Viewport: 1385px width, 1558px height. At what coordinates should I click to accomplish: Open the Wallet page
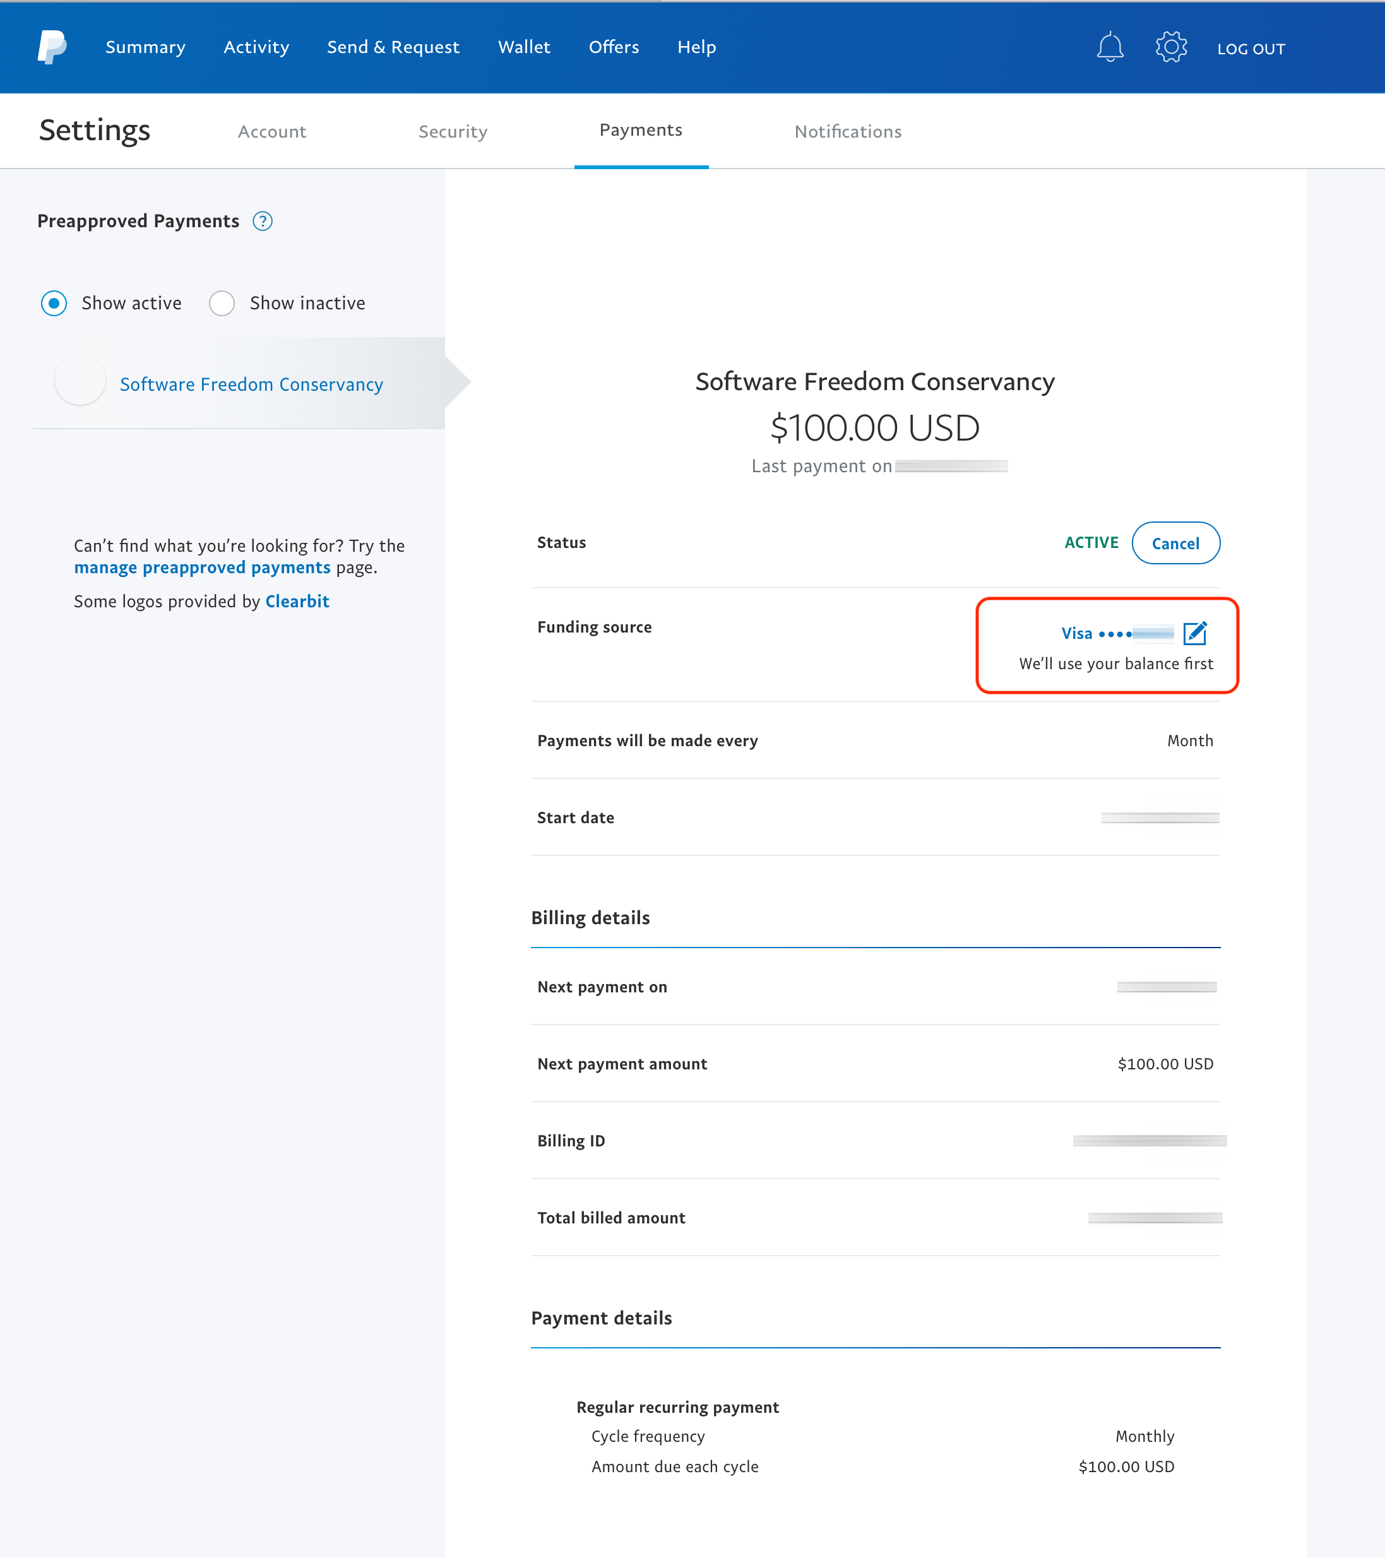(x=525, y=47)
